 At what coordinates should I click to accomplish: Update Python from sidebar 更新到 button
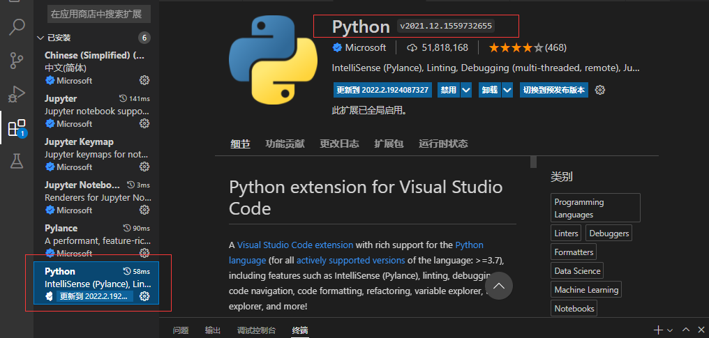pos(95,296)
